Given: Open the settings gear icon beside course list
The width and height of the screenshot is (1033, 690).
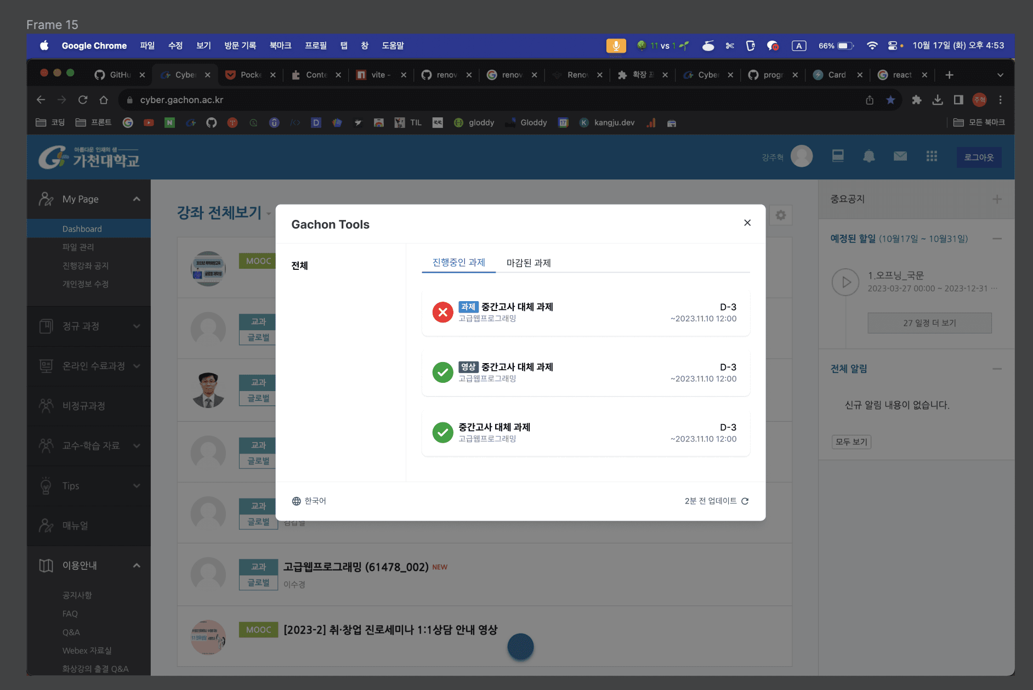Looking at the screenshot, I should pyautogui.click(x=780, y=215).
